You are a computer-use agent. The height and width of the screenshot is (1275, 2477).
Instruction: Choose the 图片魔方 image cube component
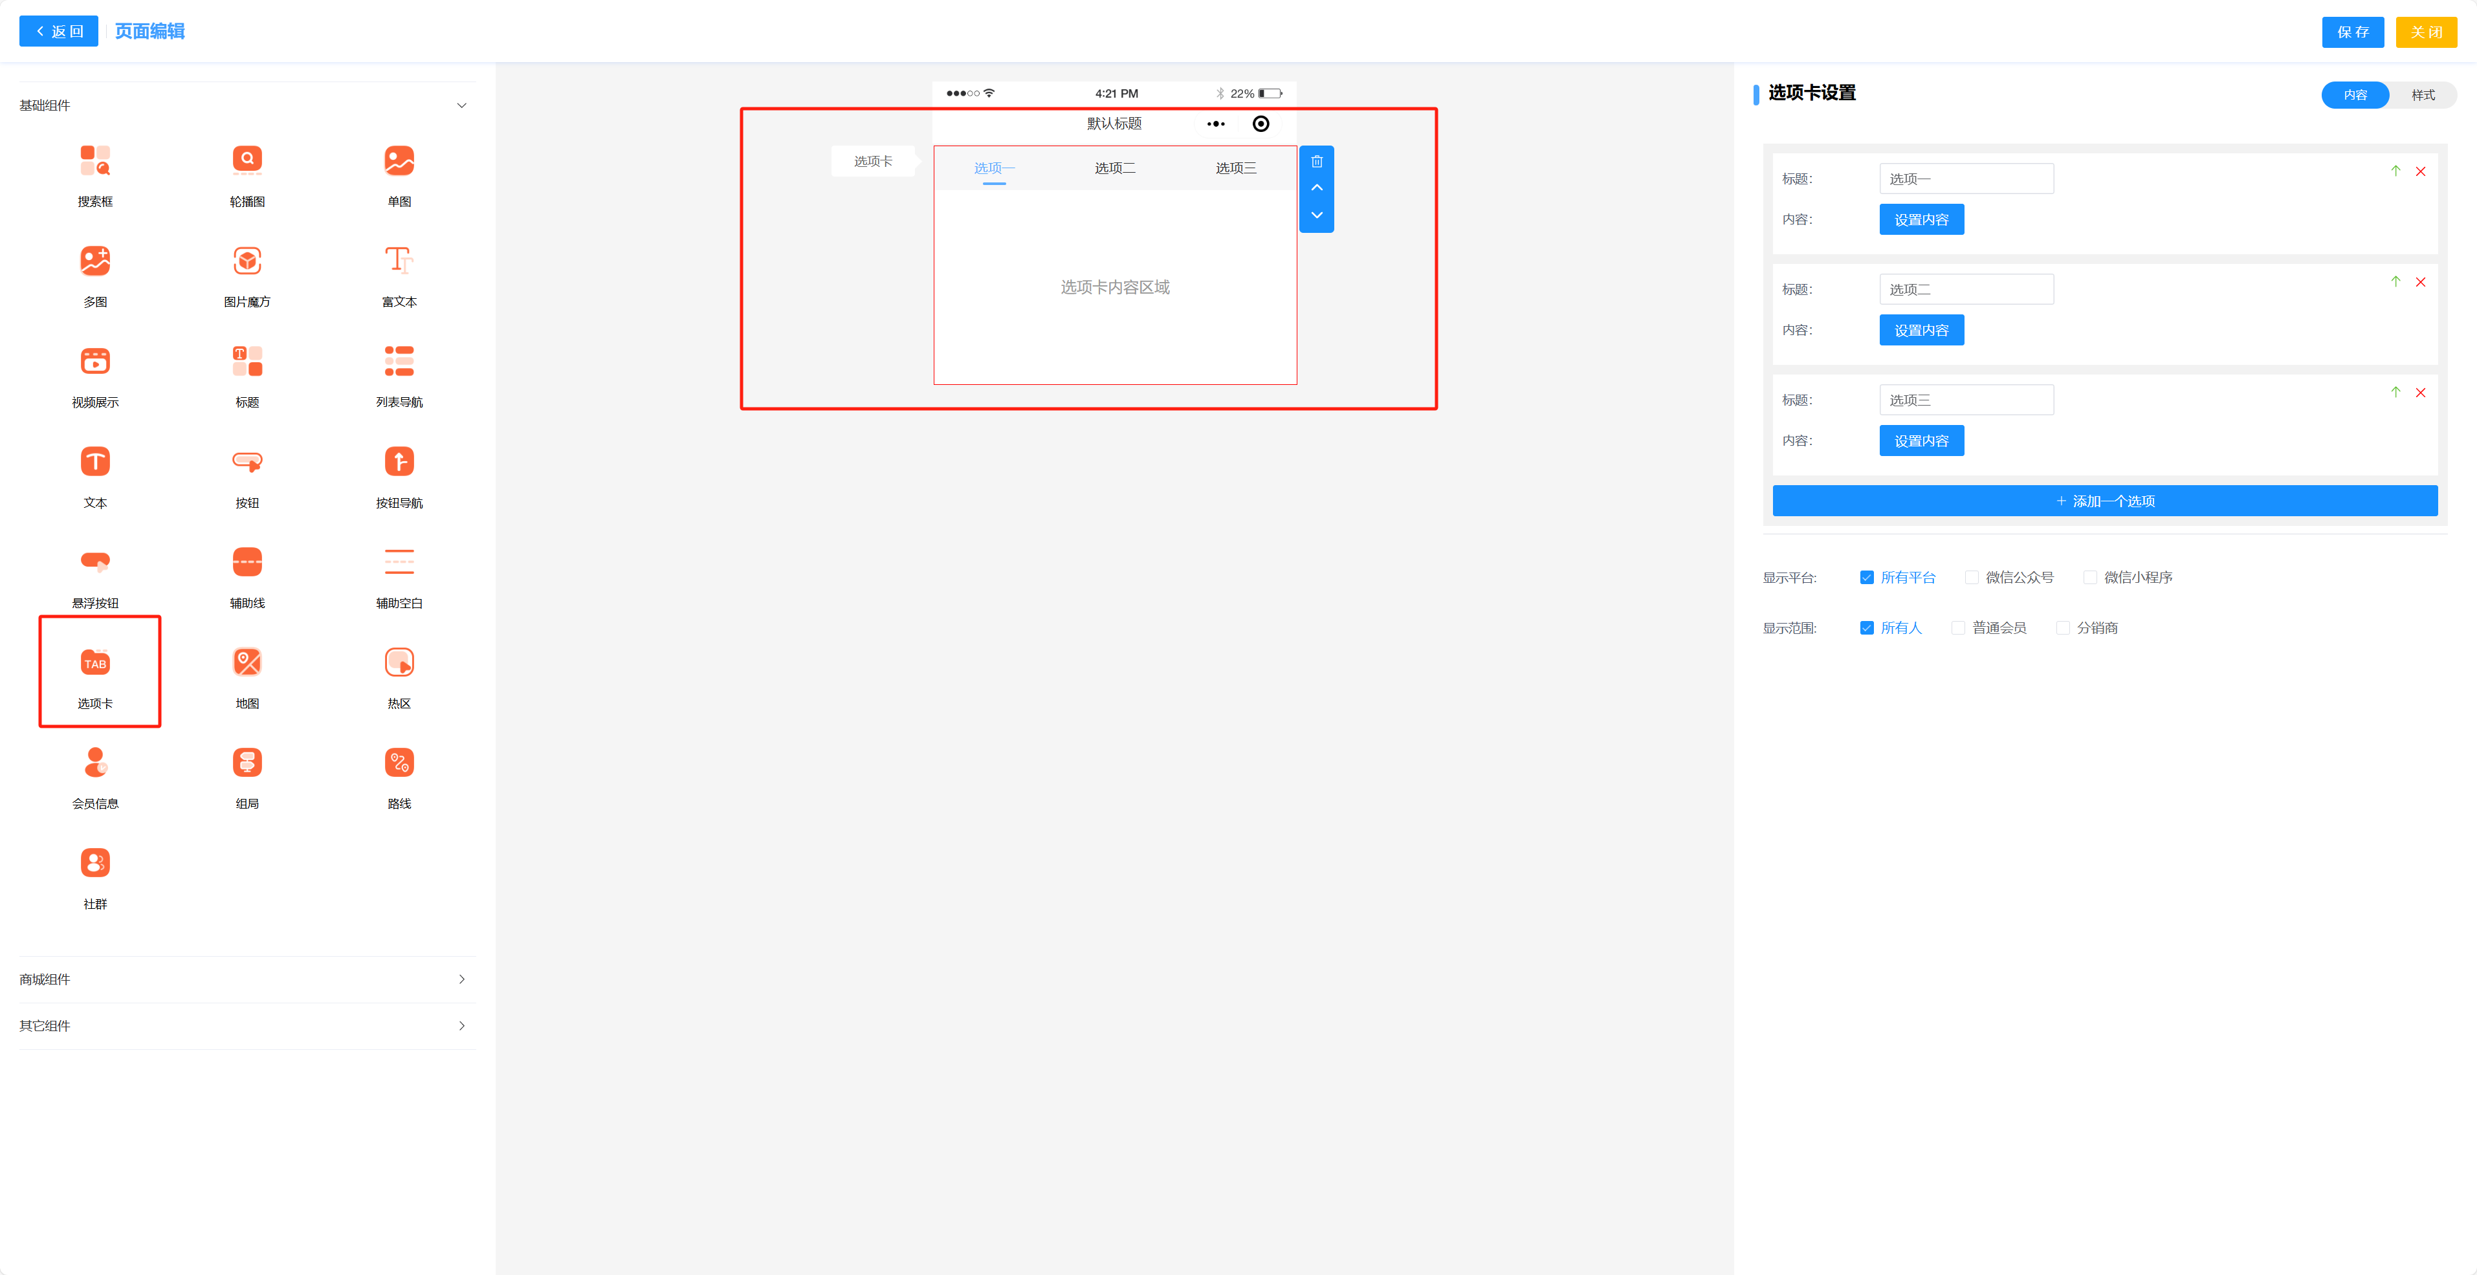click(247, 261)
